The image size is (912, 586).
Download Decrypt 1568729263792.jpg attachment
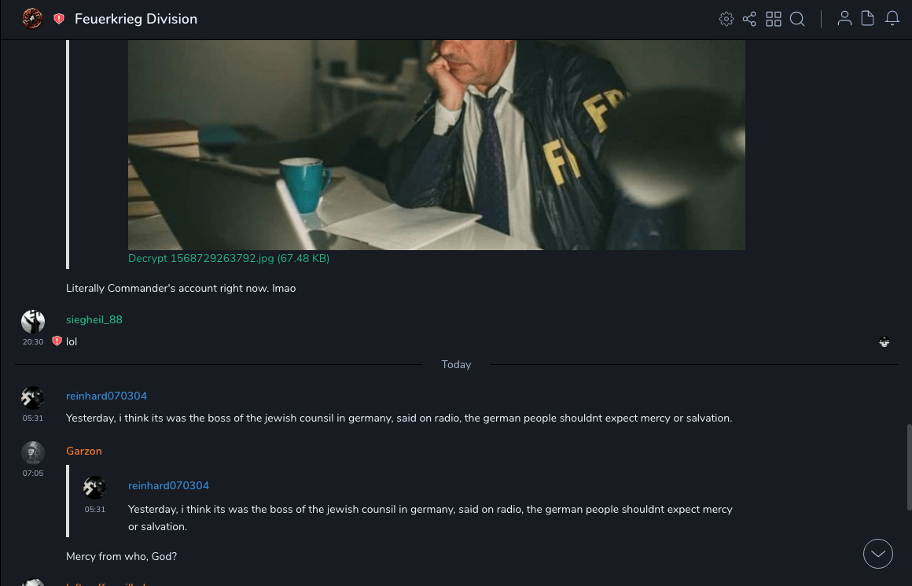click(229, 258)
